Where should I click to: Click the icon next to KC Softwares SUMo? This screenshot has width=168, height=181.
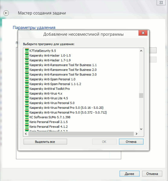coord(27,117)
